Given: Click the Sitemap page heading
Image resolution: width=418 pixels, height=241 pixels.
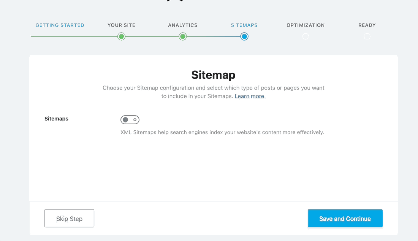Looking at the screenshot, I should click(213, 75).
